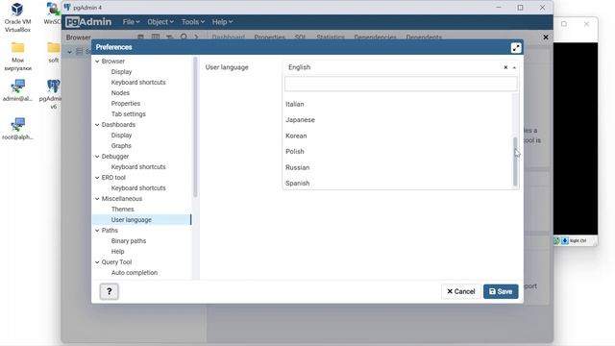Viewport: 615px width, 346px height.
Task: Select Graphs preferences item
Action: (121, 146)
